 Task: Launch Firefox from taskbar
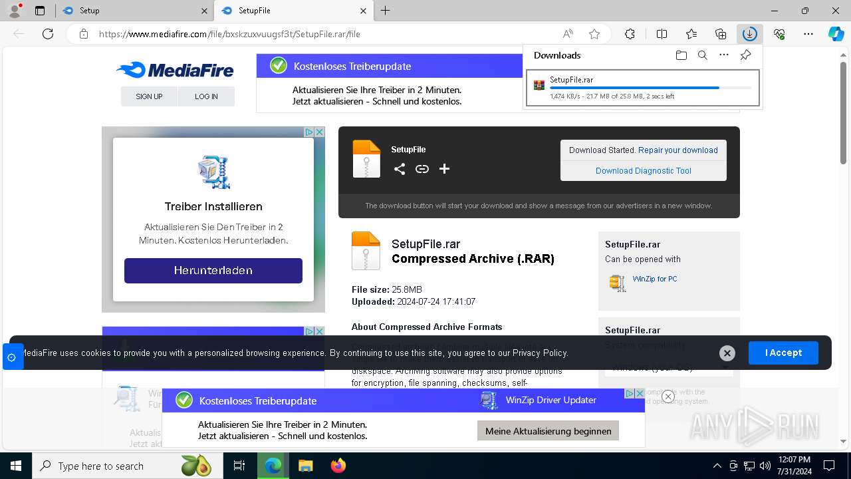[338, 466]
